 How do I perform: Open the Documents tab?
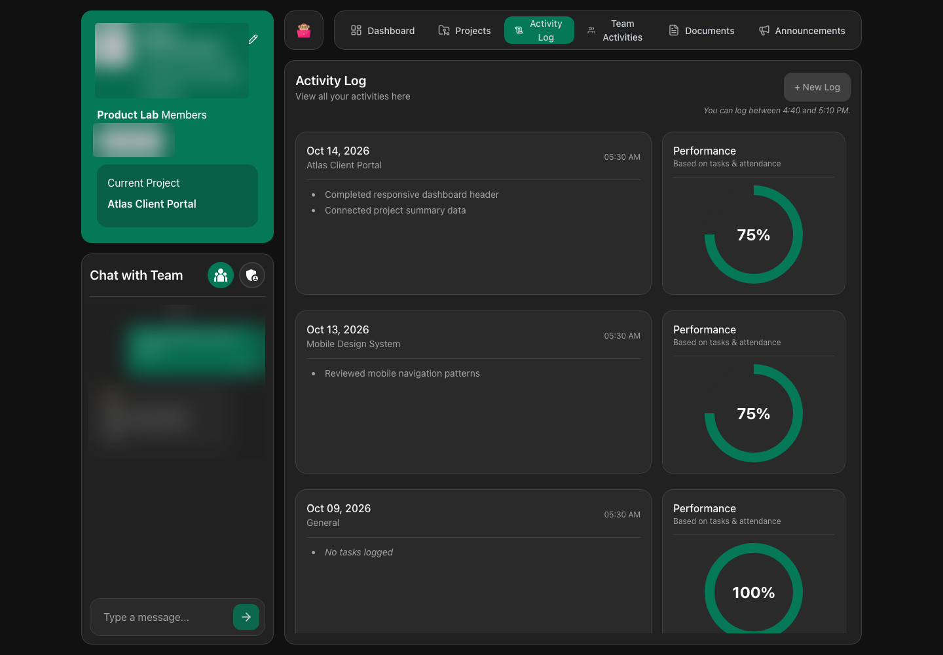[701, 30]
